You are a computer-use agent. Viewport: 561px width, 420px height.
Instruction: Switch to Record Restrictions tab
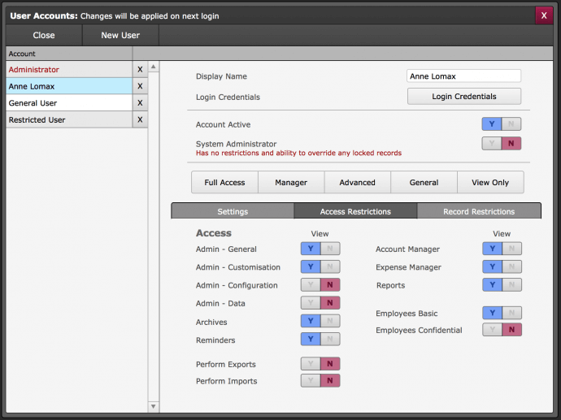479,211
